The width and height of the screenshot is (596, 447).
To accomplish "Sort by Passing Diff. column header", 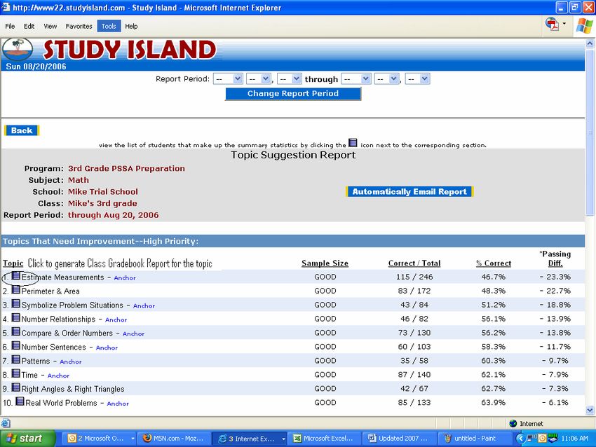I will 555,259.
